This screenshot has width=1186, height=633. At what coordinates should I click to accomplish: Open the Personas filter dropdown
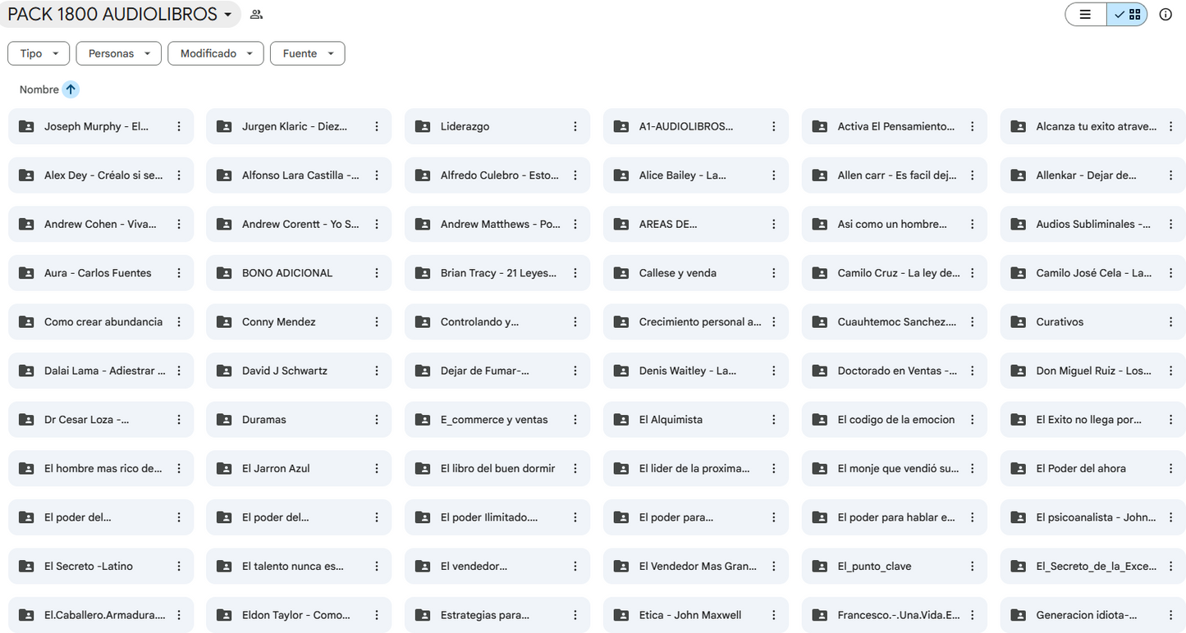point(118,53)
